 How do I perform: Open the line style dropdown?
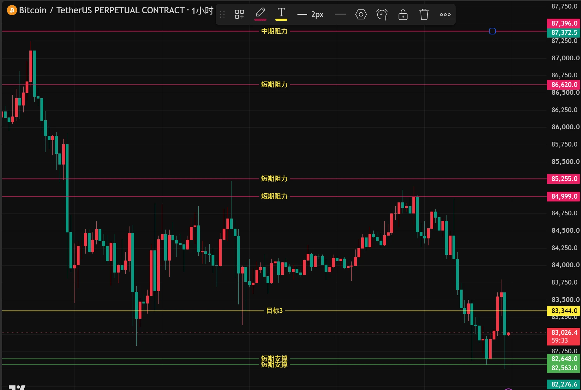[340, 14]
